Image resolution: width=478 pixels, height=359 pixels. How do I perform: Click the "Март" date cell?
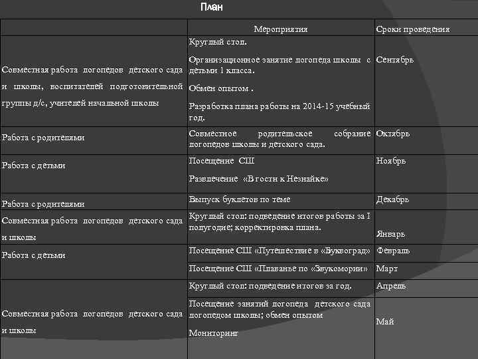(x=387, y=269)
